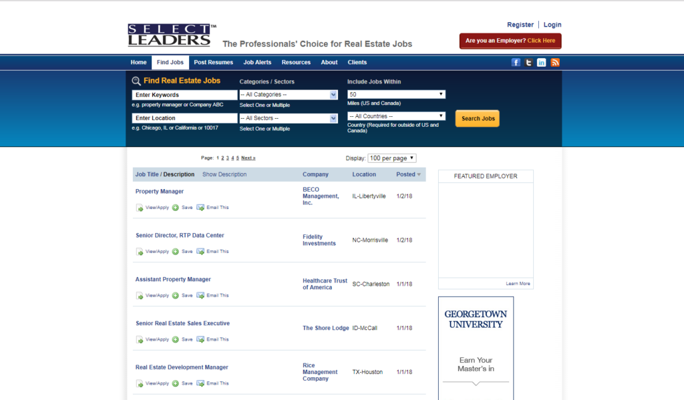This screenshot has width=684, height=400.
Task: Go to the Home nav tab
Action: point(139,62)
